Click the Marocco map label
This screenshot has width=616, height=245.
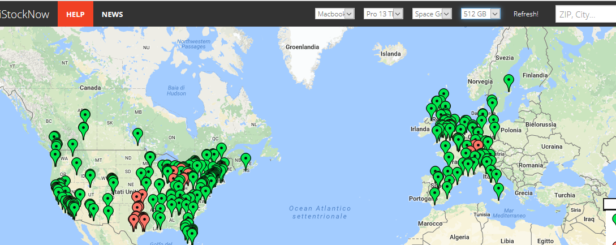coord(430,223)
